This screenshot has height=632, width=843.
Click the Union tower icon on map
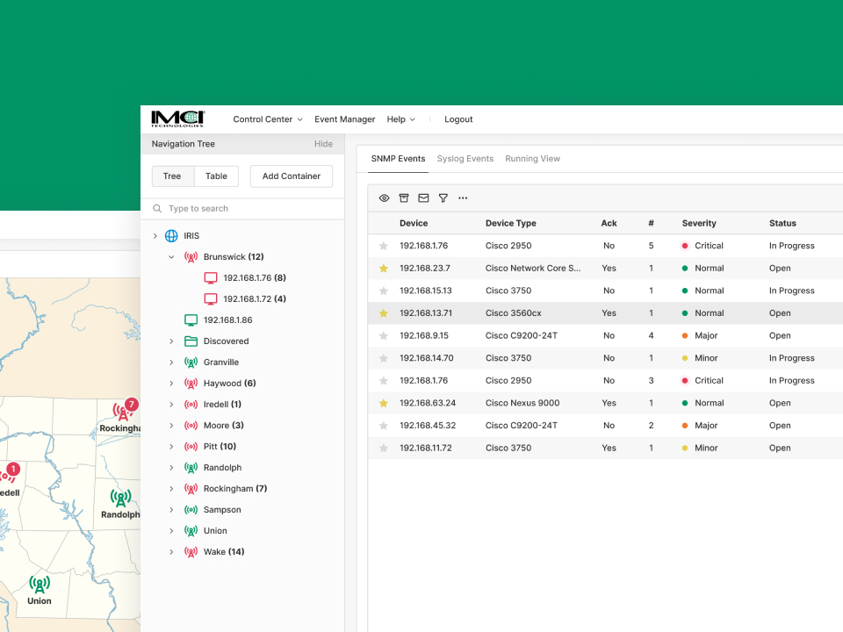pos(39,584)
